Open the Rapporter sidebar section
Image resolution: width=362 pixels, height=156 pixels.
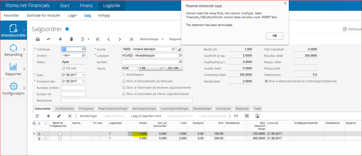13,69
